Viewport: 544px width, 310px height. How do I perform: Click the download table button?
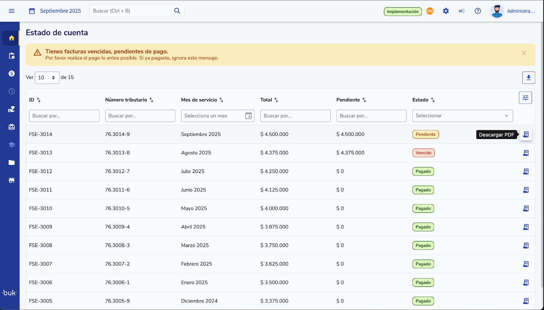click(528, 77)
